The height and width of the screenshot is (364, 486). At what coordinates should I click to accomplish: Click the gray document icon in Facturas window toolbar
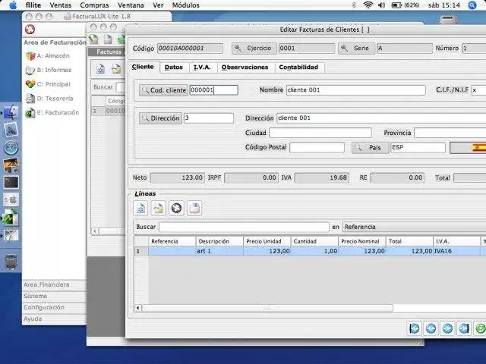pos(108,39)
